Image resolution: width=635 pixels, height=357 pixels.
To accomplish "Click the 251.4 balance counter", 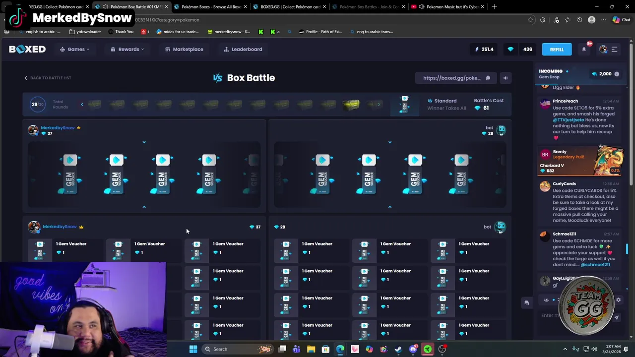I will pos(484,49).
